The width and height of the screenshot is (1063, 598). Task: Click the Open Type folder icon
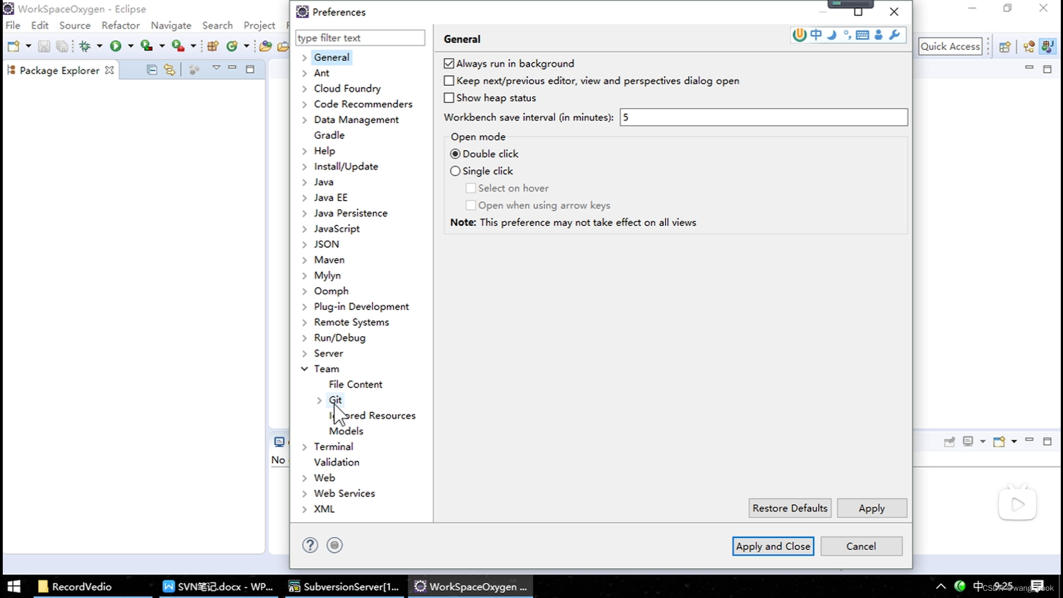click(265, 47)
